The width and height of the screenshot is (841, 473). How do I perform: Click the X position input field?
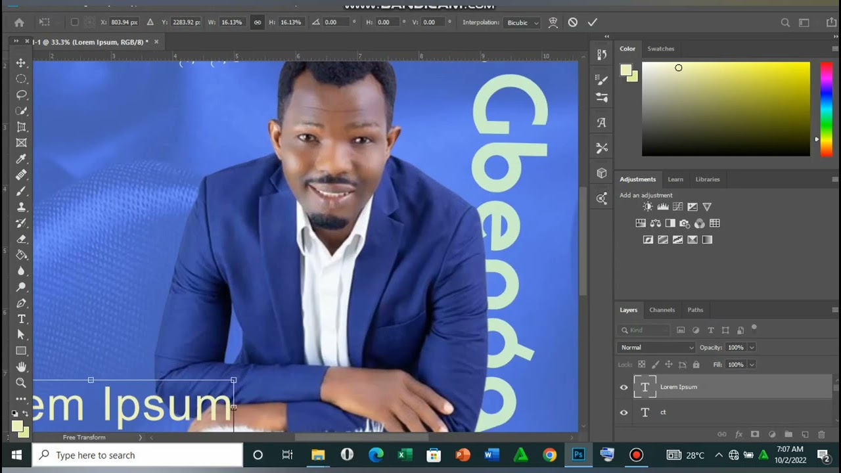tap(124, 22)
